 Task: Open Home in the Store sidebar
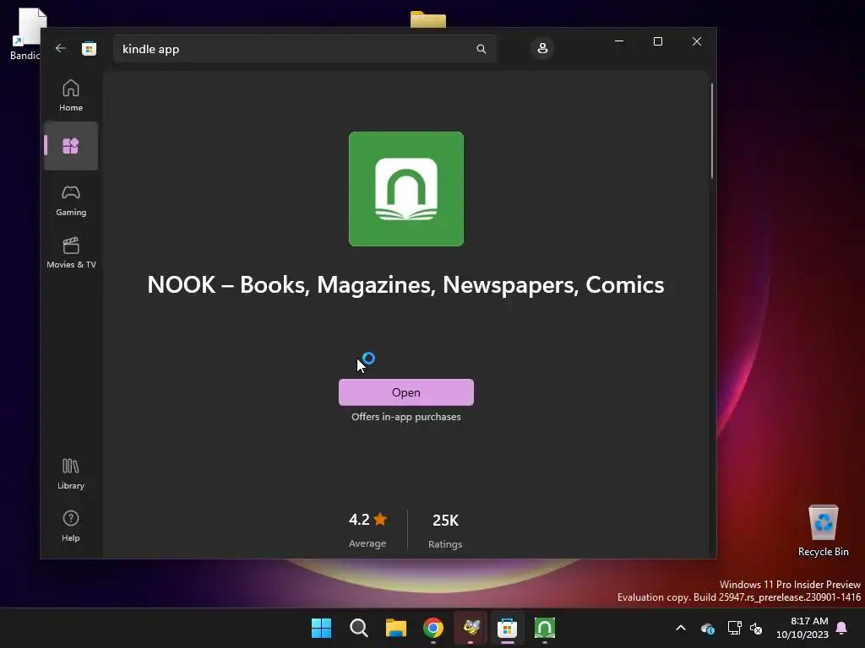point(71,96)
